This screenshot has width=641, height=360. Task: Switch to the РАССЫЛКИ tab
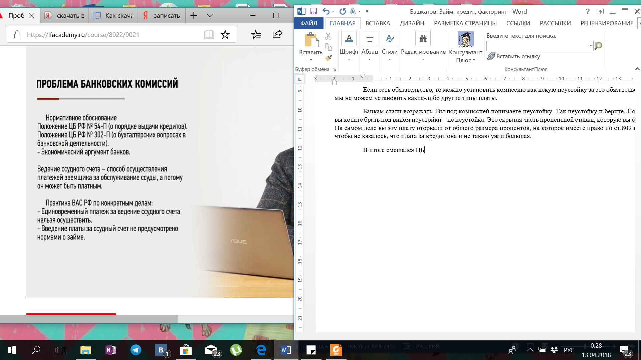tap(555, 23)
